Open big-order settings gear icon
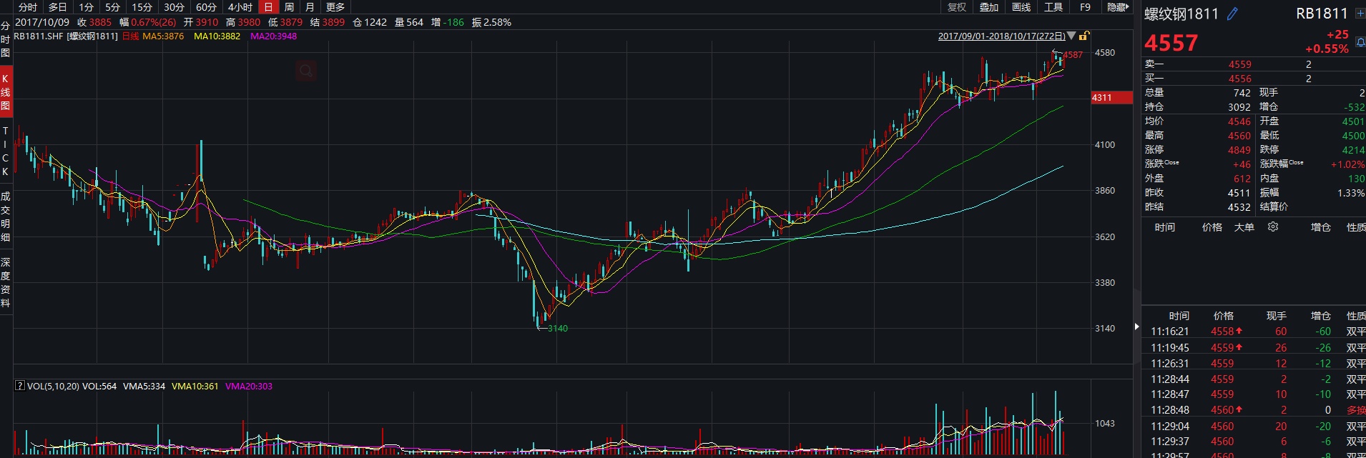The image size is (1366, 458). click(x=1273, y=226)
